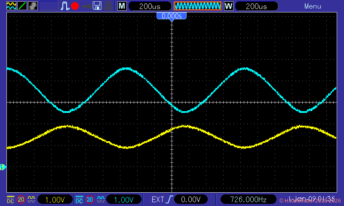Screen dimensions: 344x206
Task: Click the key lock icon
Action: (x=86, y=6)
